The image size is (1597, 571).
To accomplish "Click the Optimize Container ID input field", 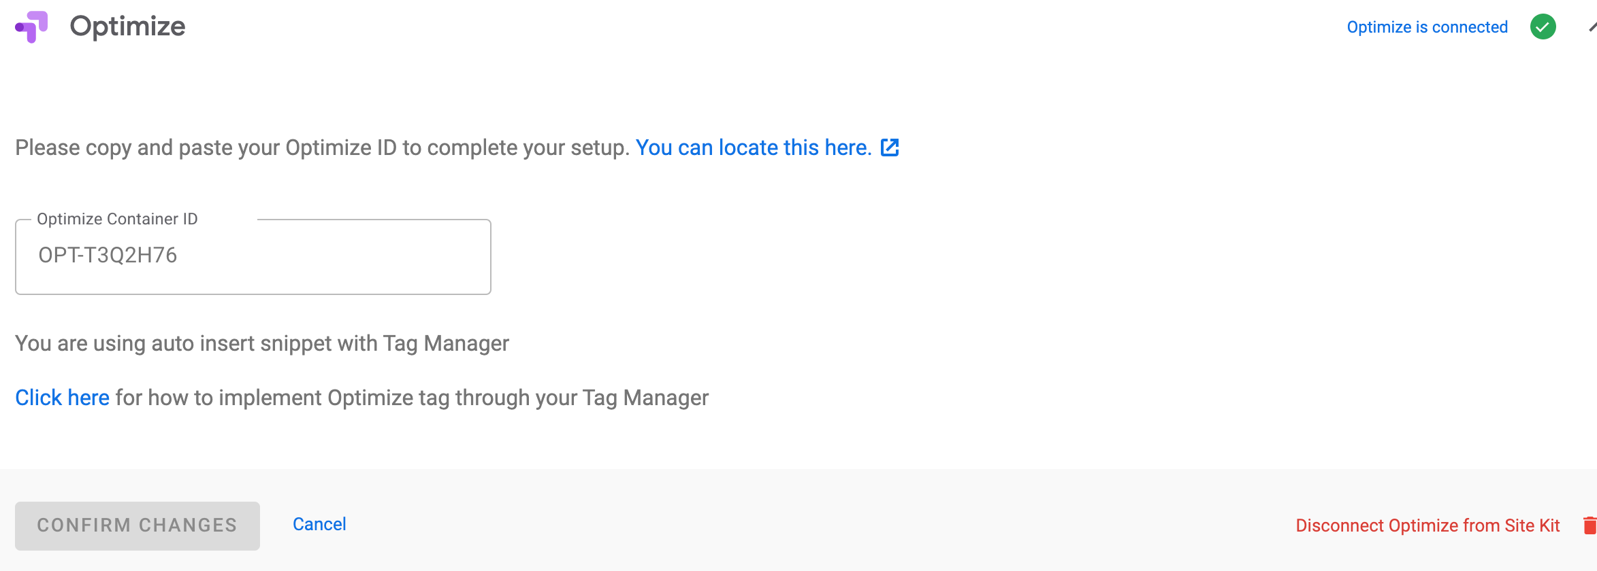I will coord(253,256).
